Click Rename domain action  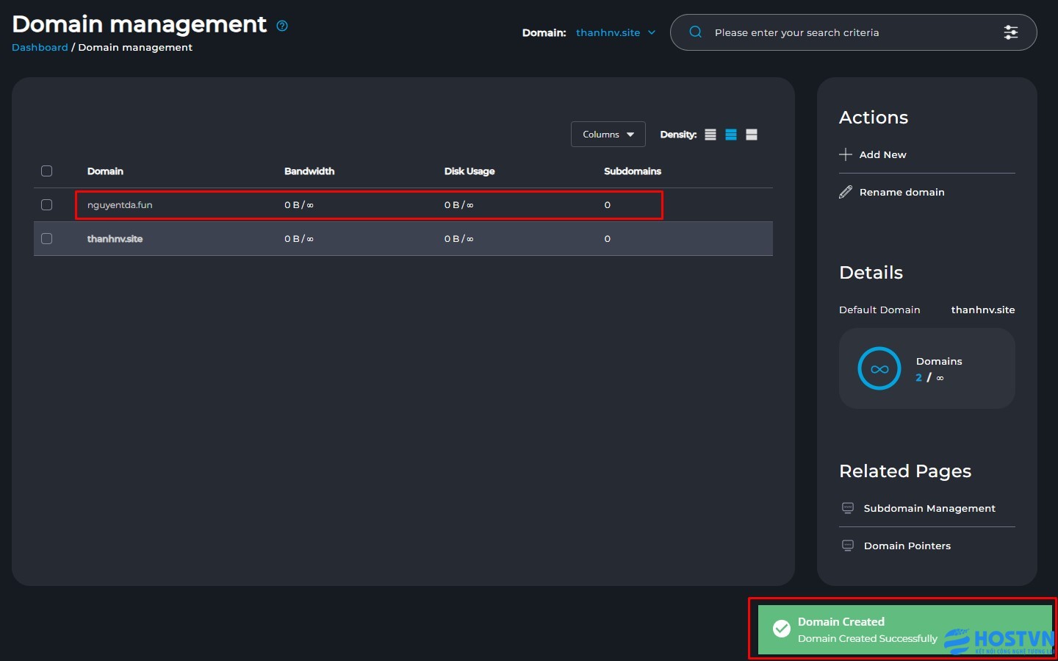(x=902, y=192)
